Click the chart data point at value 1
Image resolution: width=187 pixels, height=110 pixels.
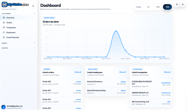tap(125, 50)
